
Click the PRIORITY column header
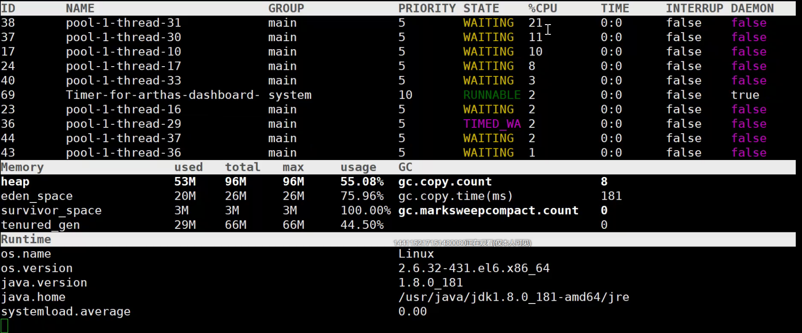427,8
